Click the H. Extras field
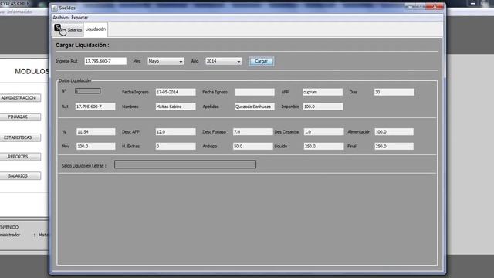The height and width of the screenshot is (278, 494). [x=175, y=146]
